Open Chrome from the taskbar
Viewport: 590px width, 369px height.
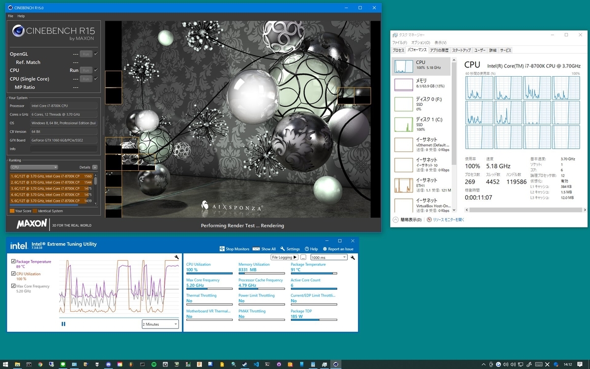40,365
